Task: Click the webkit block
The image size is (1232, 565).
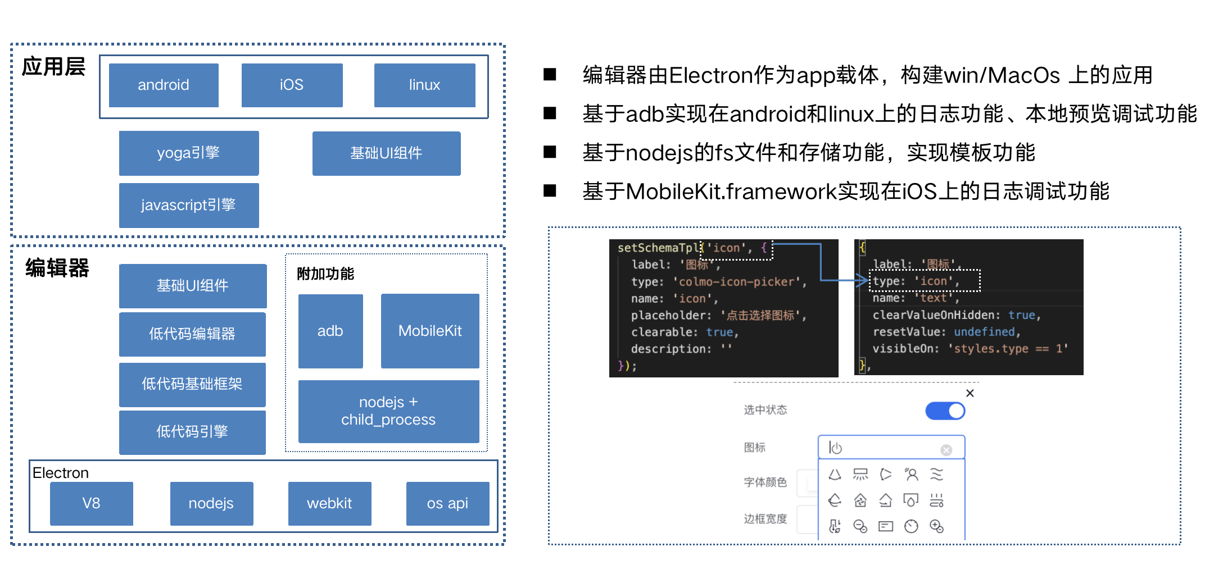Action: [330, 503]
